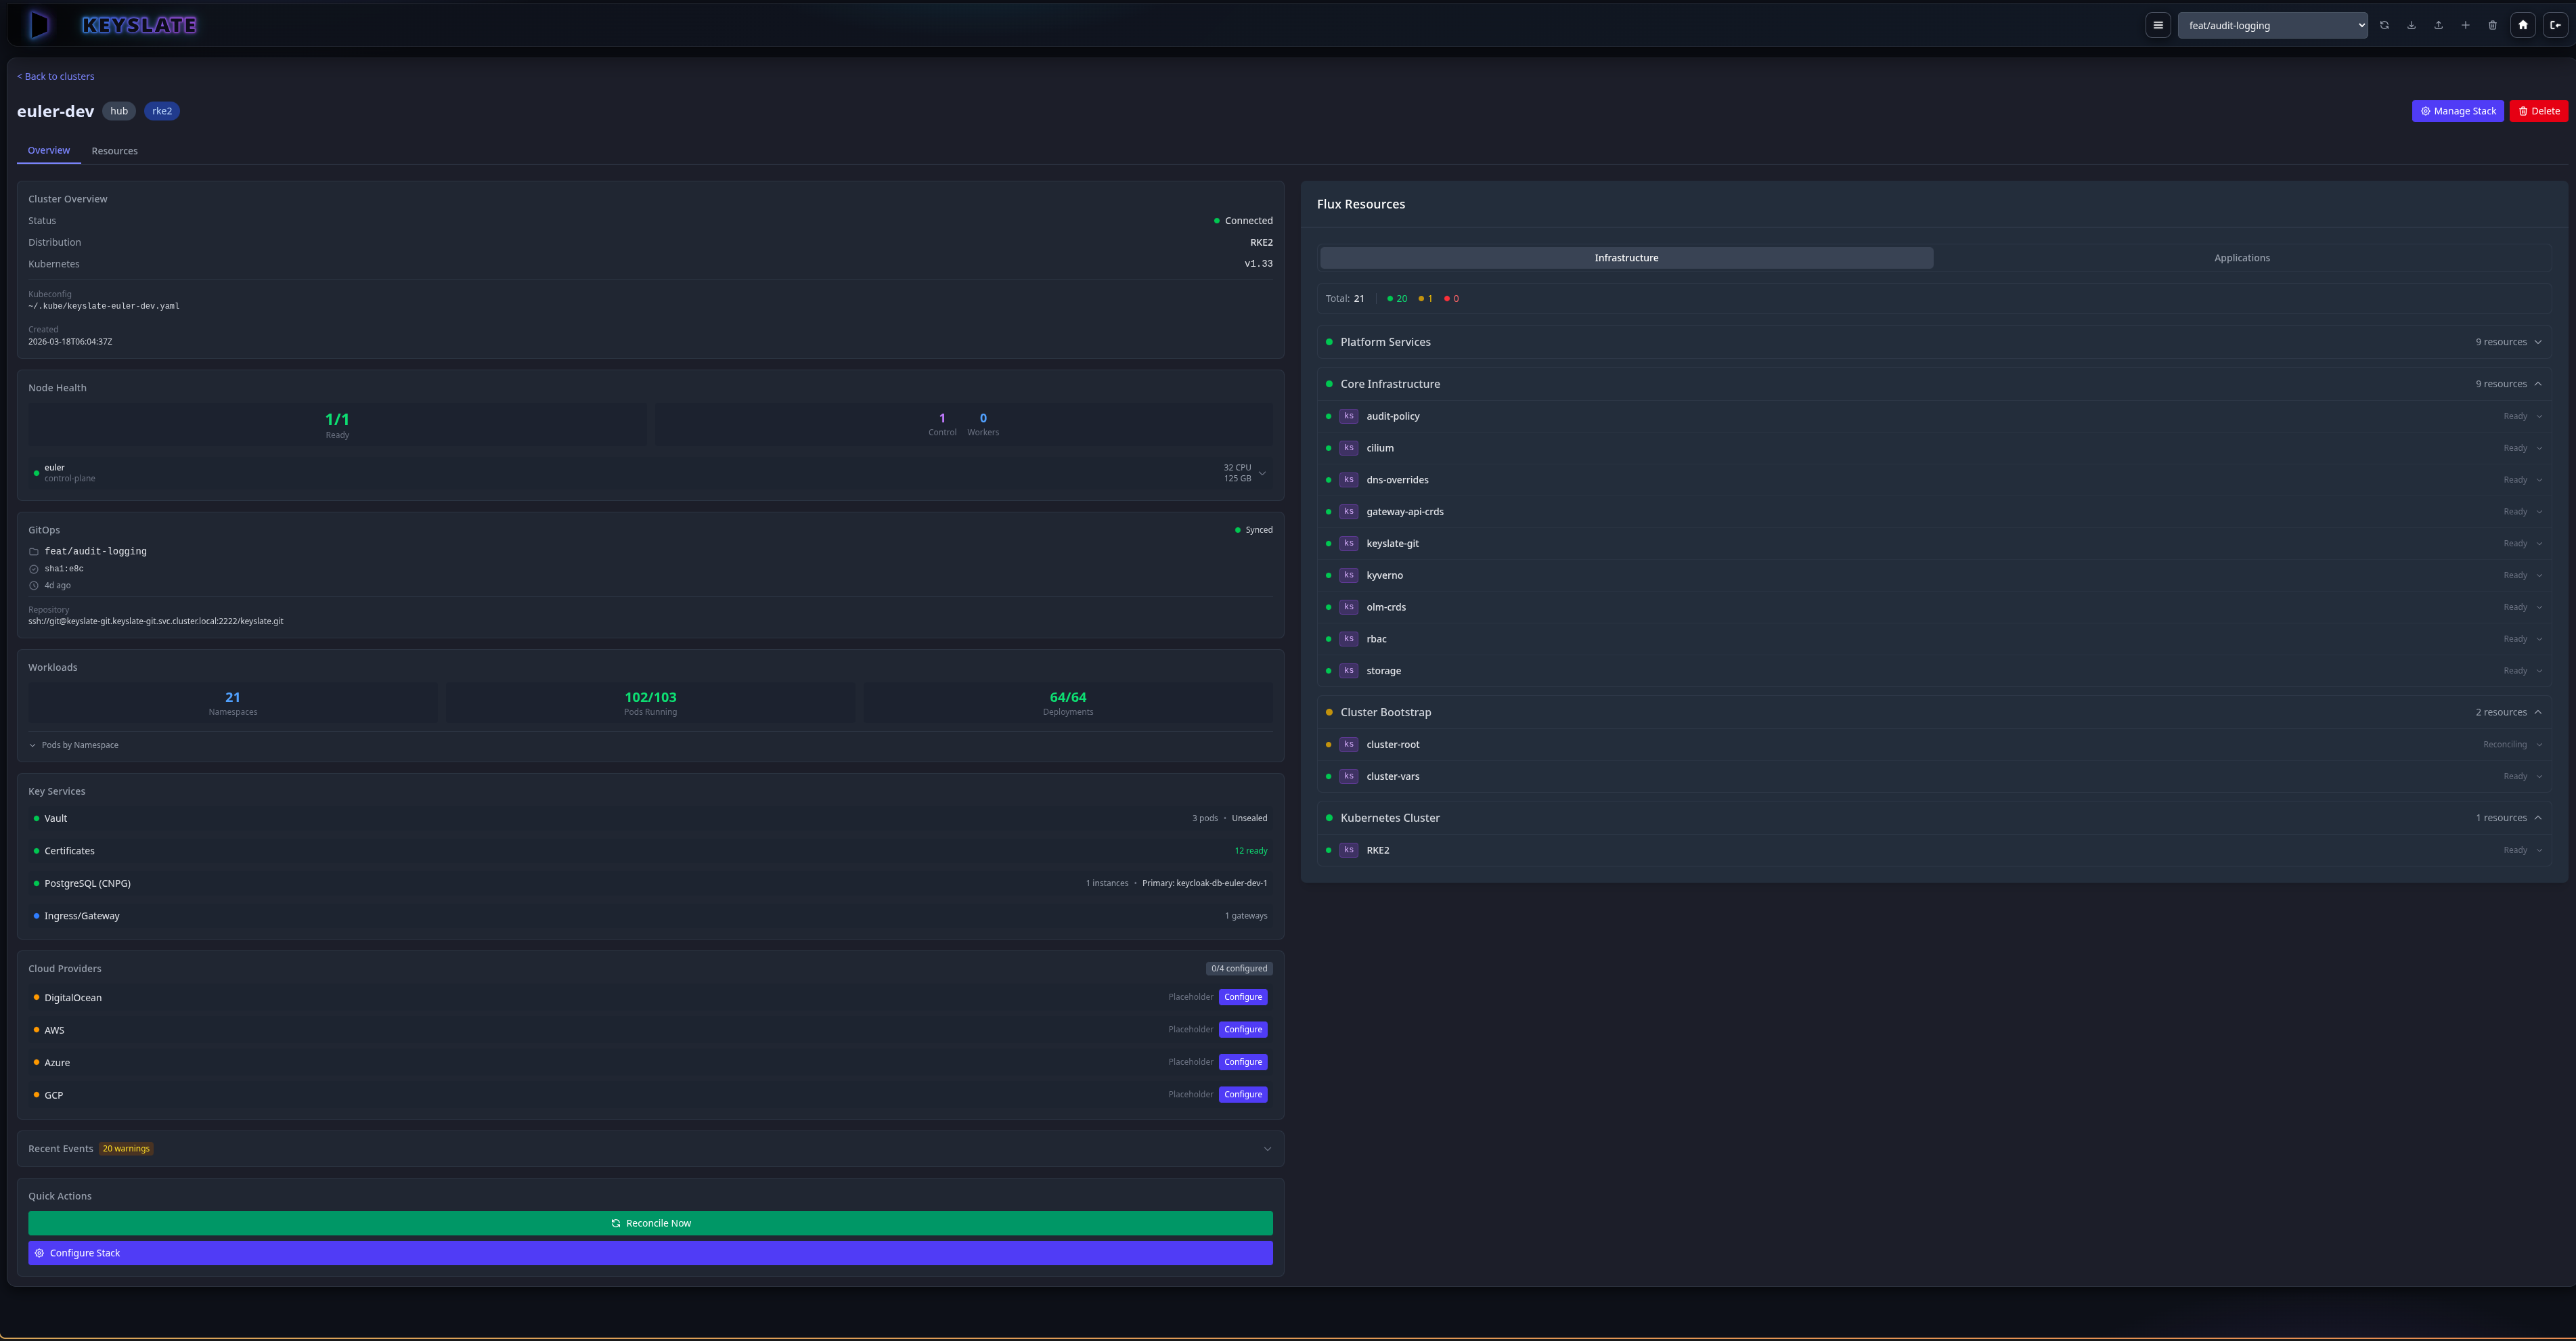Click the ks badge next to storage
This screenshot has width=2576, height=1341.
1348,671
